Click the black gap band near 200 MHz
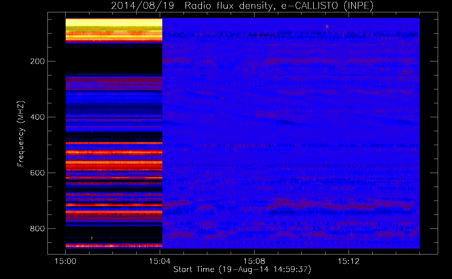The width and height of the screenshot is (452, 279). coord(114,59)
